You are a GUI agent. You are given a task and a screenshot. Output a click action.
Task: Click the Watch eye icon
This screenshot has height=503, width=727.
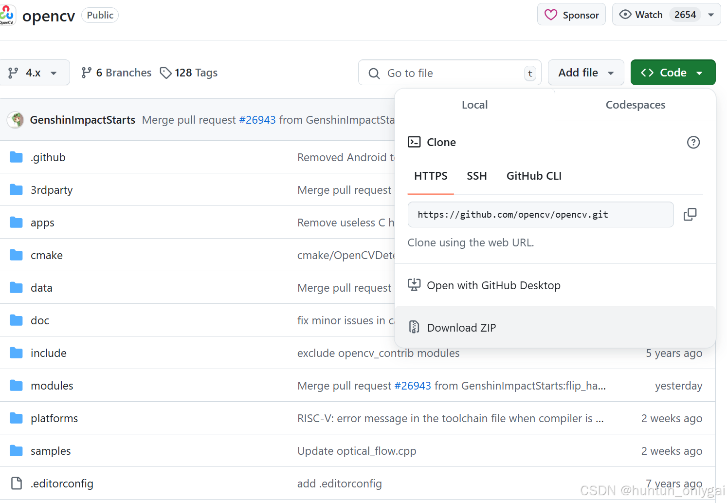(625, 15)
